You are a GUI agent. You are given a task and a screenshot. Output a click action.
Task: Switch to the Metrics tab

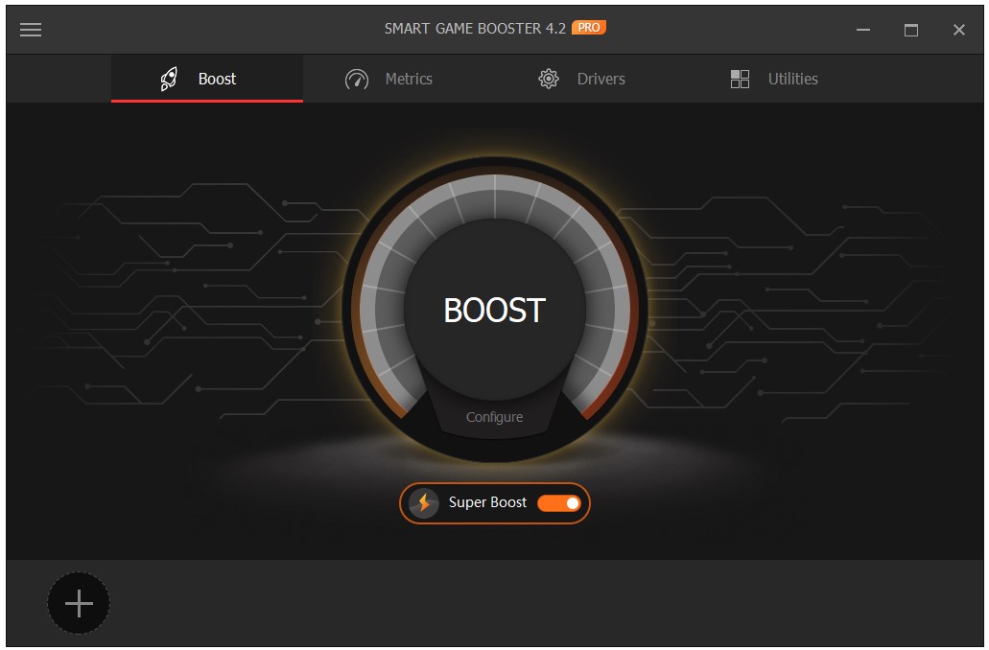409,80
